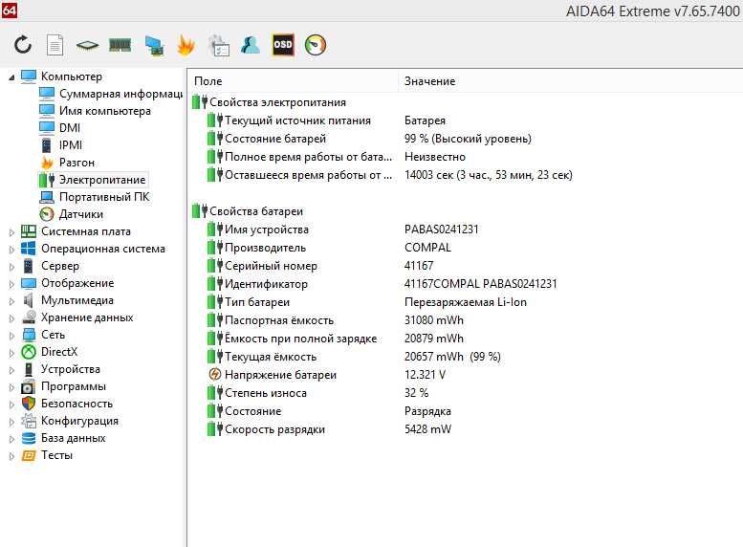The width and height of the screenshot is (743, 547).
Task: Select the Напряжение батареи row
Action: pos(466,375)
